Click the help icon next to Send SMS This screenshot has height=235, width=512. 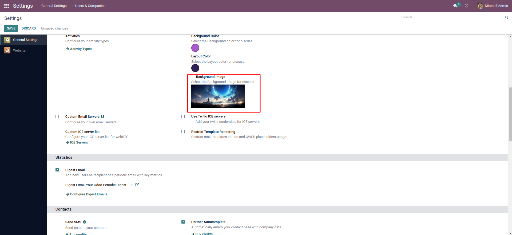[85, 222]
